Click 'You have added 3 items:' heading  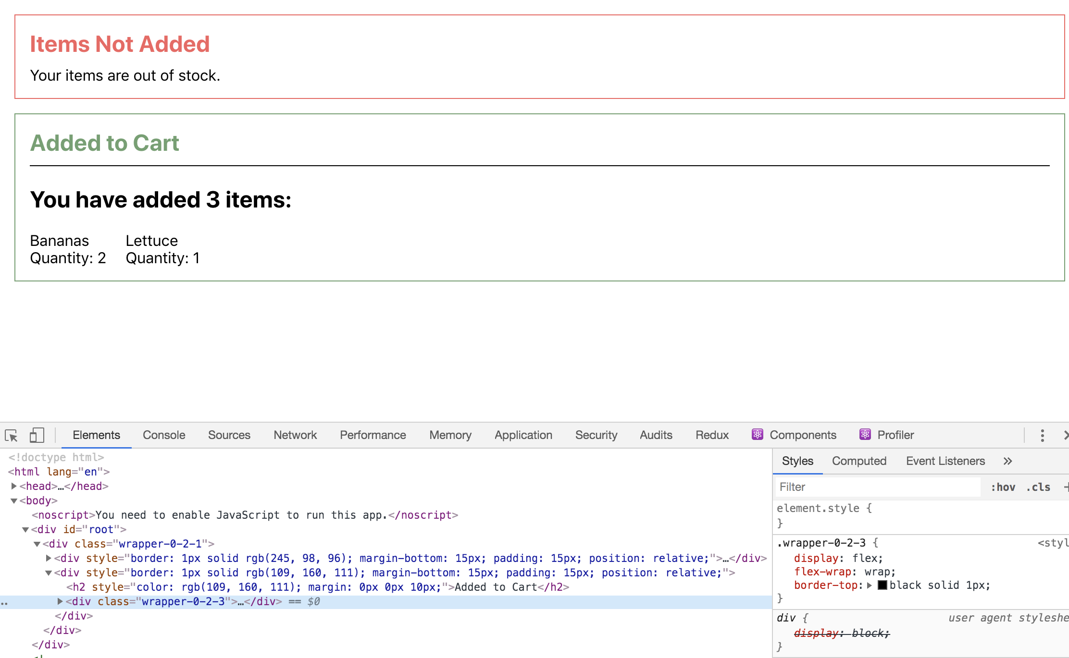click(x=161, y=199)
